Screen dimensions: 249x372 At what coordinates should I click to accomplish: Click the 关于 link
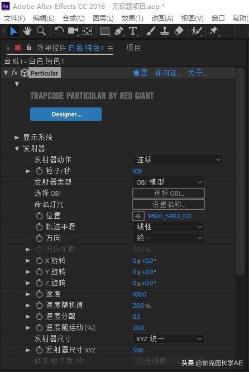coord(197,73)
